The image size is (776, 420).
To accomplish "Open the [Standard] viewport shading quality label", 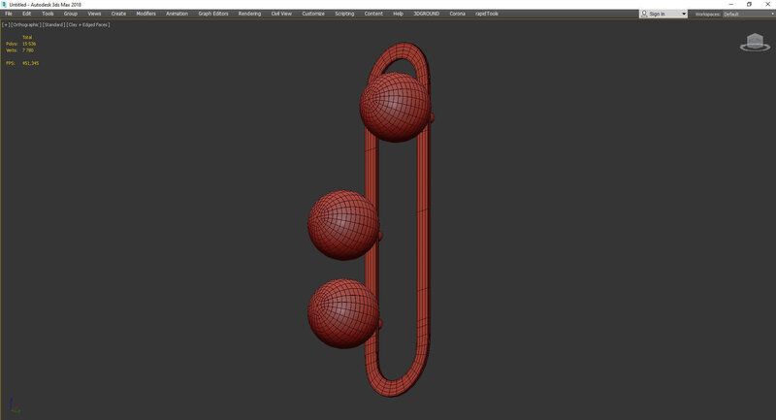I will (52, 24).
